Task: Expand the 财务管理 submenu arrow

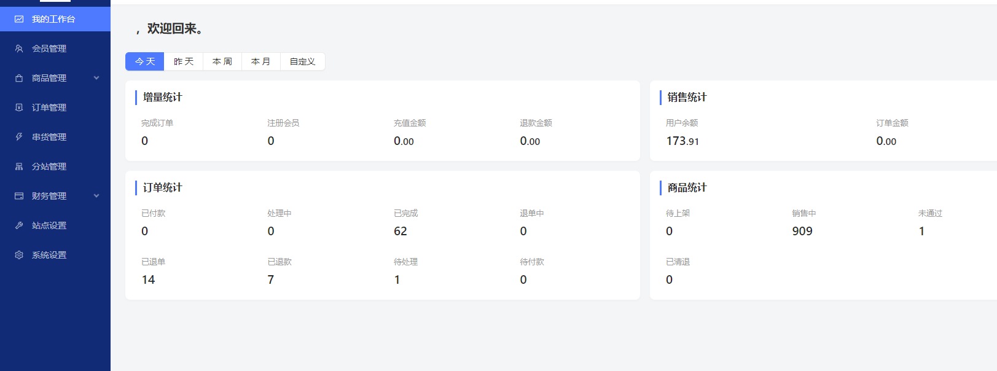Action: pyautogui.click(x=96, y=196)
